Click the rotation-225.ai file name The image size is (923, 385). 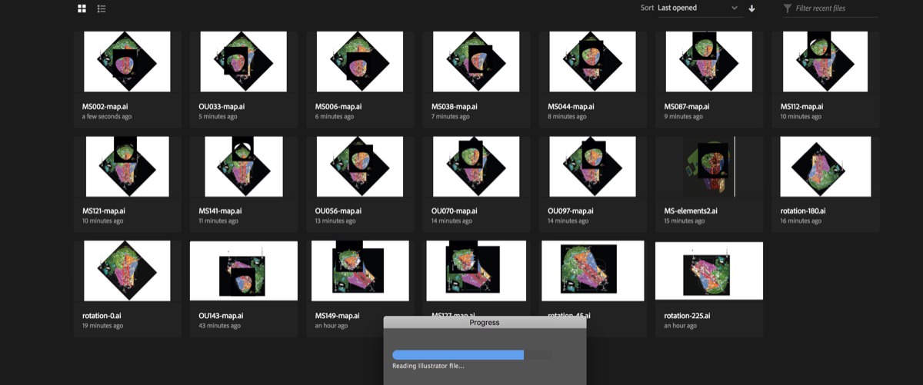[687, 316]
